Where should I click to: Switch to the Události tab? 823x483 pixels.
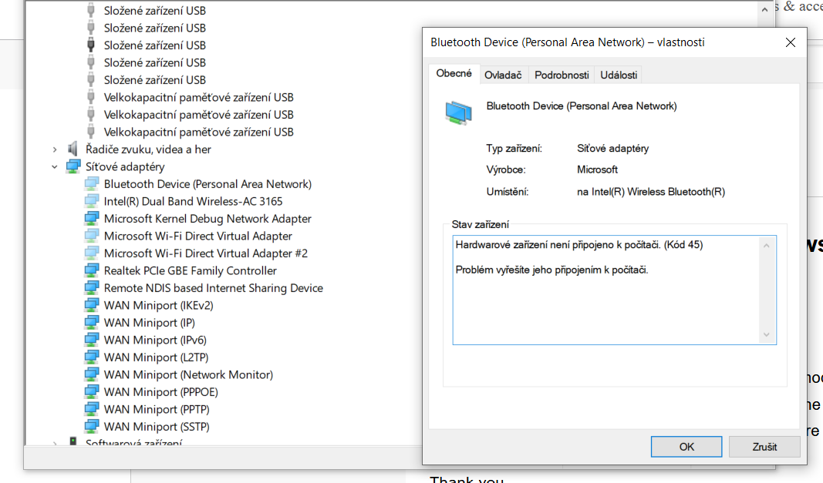coord(619,75)
